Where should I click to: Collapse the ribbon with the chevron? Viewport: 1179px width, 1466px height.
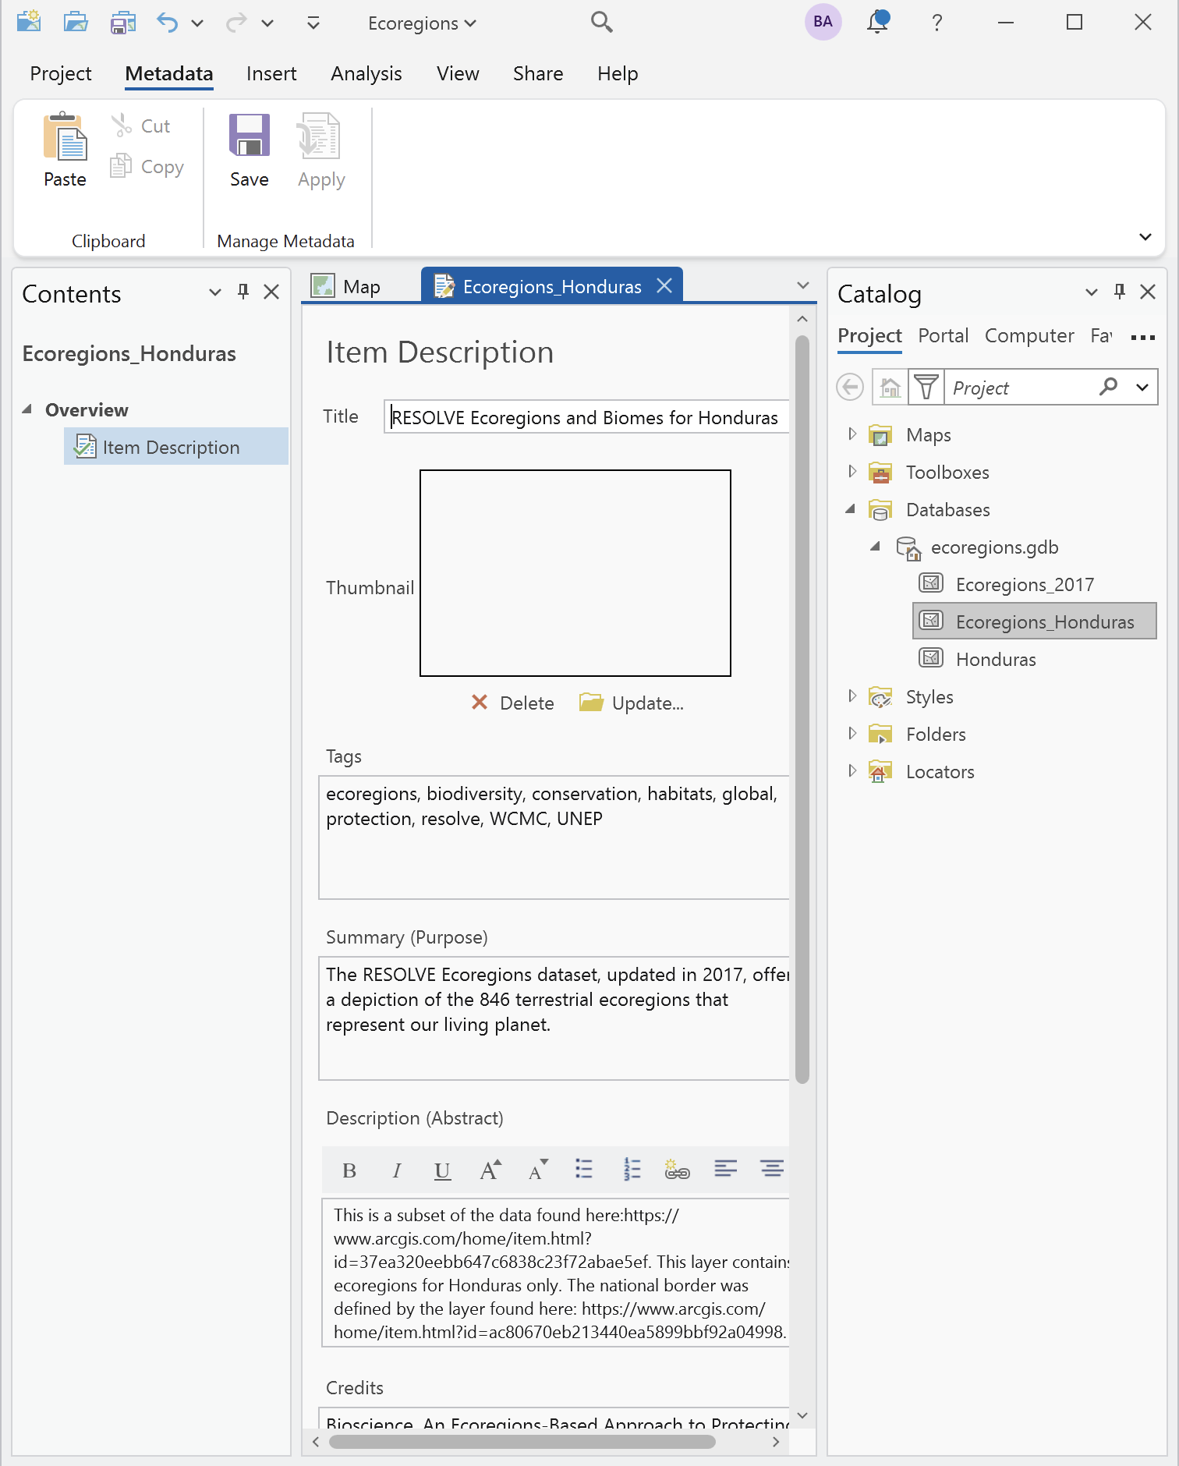[1145, 237]
